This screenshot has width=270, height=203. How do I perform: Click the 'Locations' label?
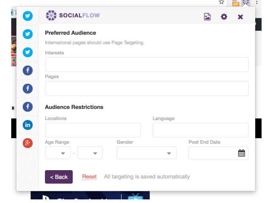(x=56, y=119)
